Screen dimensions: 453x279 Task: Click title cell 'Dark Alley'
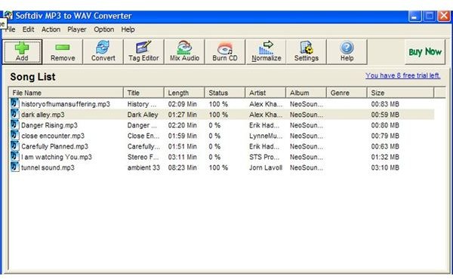click(x=143, y=115)
